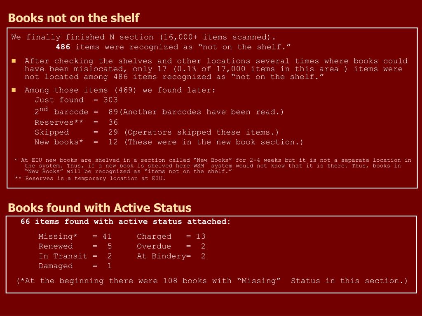
Task: Click the 'Just found = 303' line
Action: click(x=76, y=100)
